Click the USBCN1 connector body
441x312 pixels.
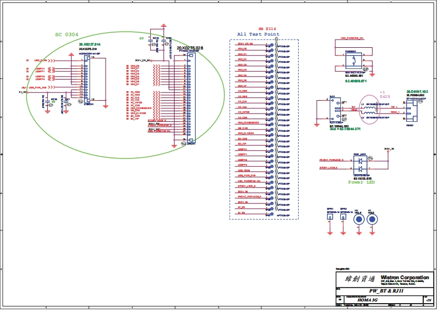87,78
